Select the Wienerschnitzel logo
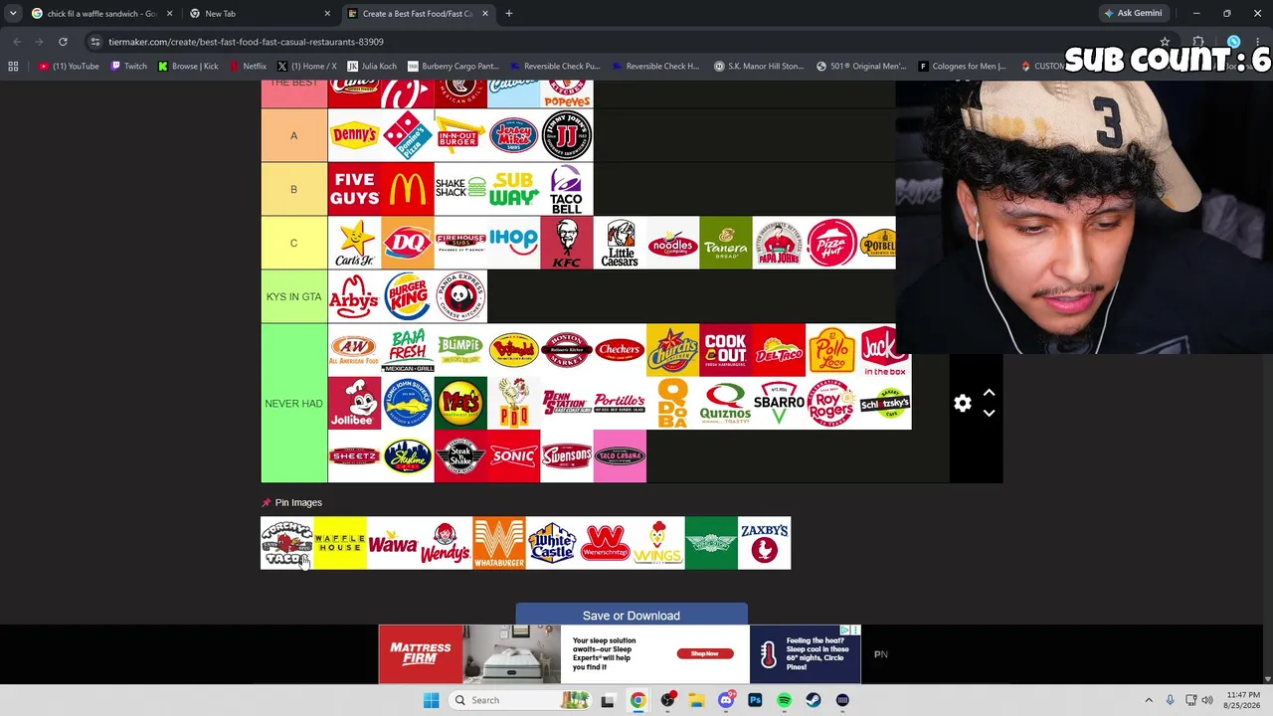 click(x=605, y=543)
